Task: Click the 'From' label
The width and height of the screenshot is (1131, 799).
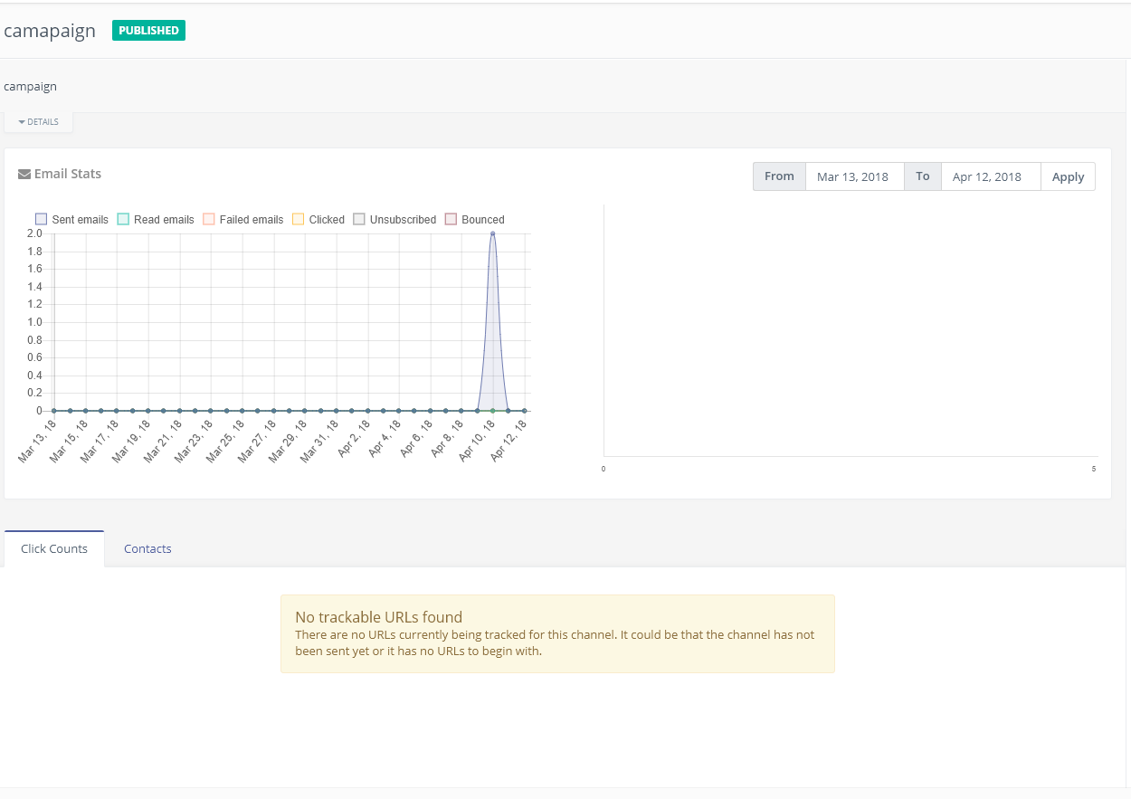Action: point(779,176)
